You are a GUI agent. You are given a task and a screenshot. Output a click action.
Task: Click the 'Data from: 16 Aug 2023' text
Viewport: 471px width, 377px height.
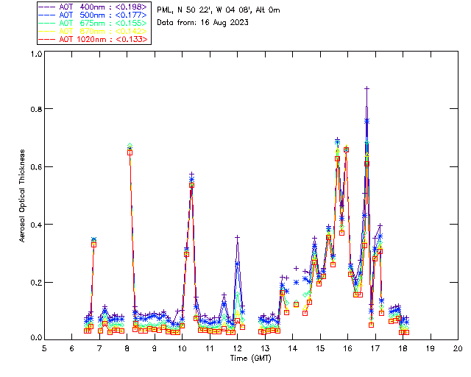click(202, 23)
